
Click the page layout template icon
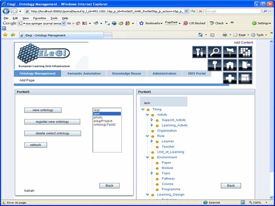pos(245,78)
